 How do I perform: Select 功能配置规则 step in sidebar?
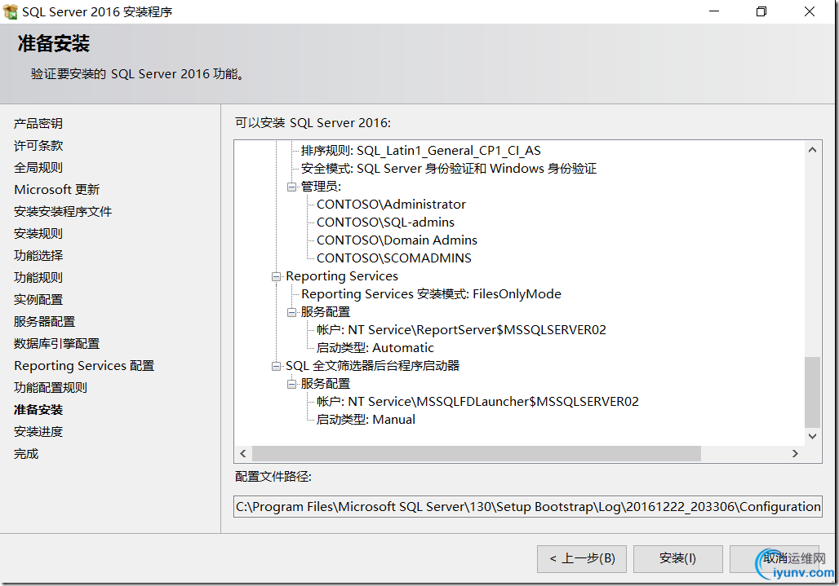click(x=51, y=387)
